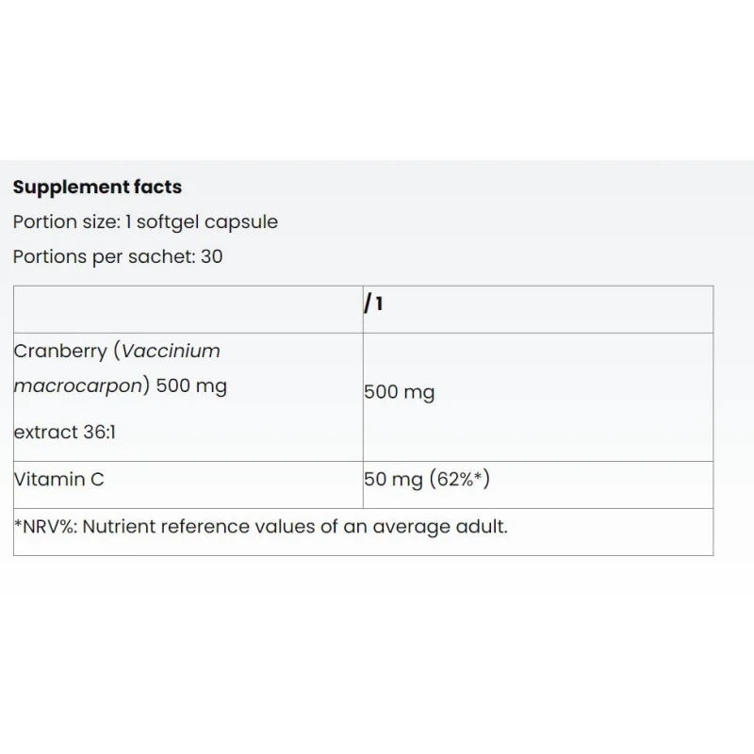This screenshot has height=754, width=754.
Task: Select the 'Portion size: 1 softgel capsule' text
Action: pyautogui.click(x=145, y=222)
